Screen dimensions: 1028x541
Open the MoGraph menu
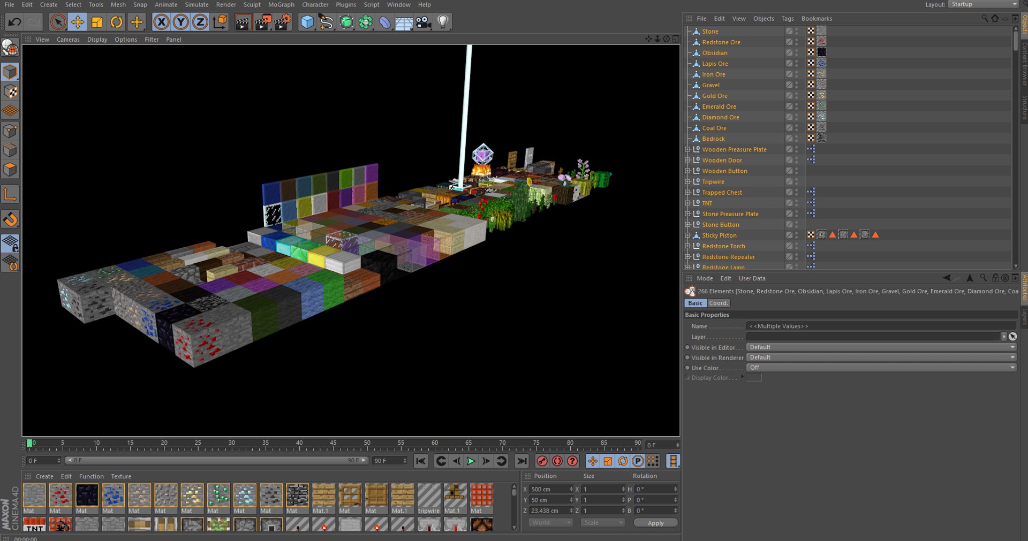coord(281,4)
